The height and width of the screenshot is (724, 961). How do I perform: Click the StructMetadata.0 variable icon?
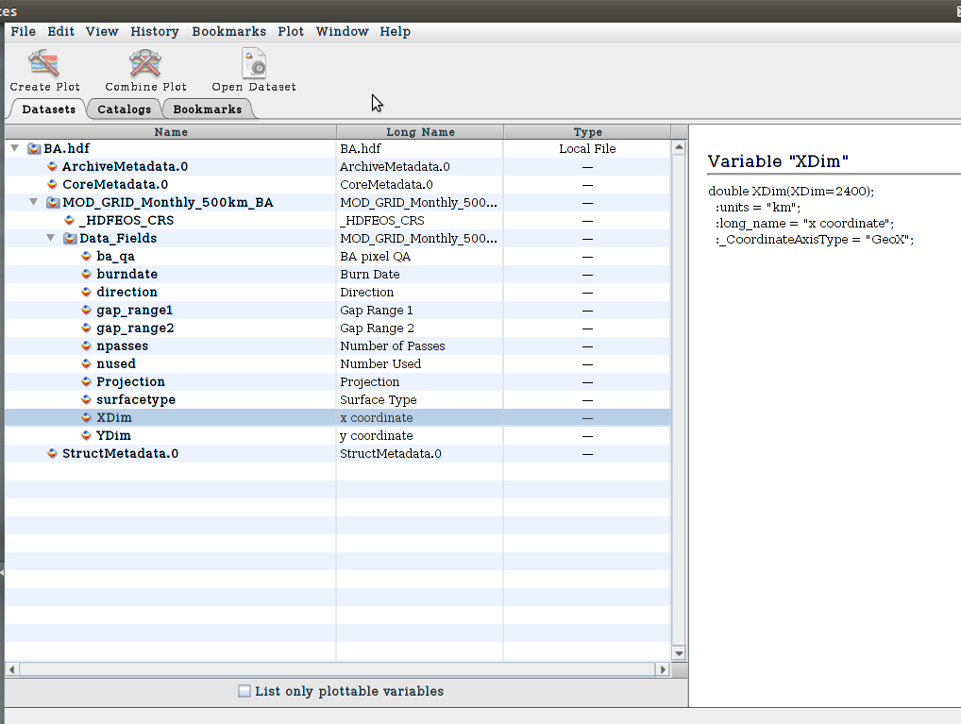[x=53, y=454]
